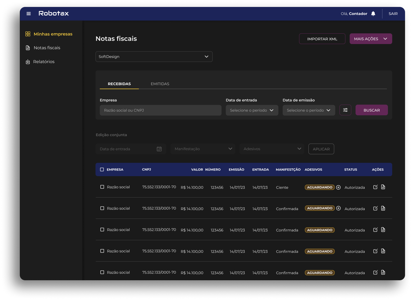This screenshot has height=300, width=412.
Task: Click edit icon in the fourth table row
Action: point(375,251)
